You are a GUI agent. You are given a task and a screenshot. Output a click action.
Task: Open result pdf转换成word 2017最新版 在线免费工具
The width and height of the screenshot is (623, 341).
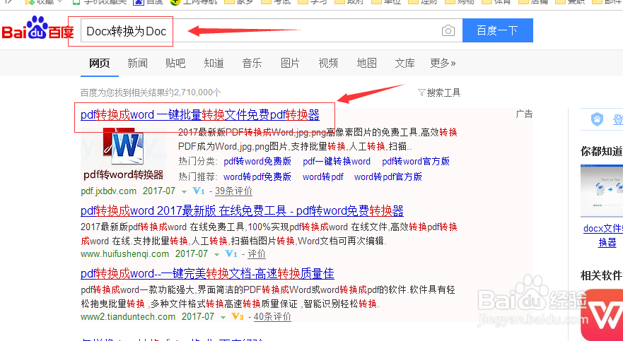click(x=242, y=210)
